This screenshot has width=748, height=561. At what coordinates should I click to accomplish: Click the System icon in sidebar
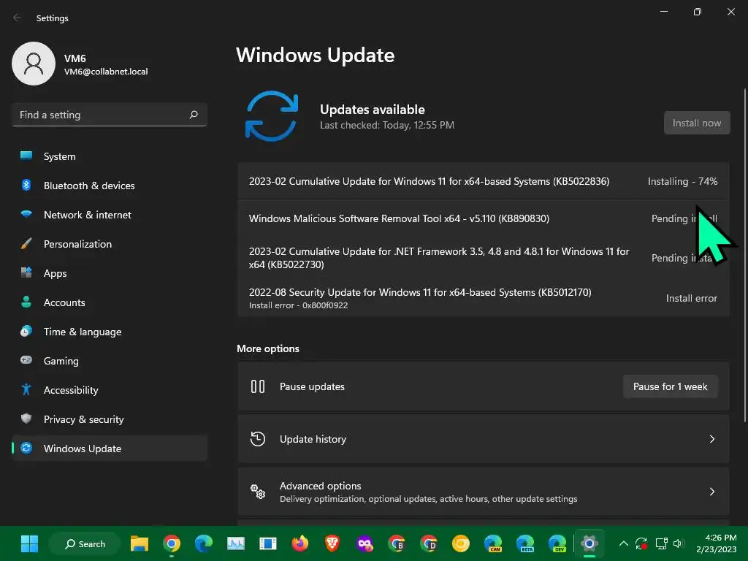tap(26, 156)
